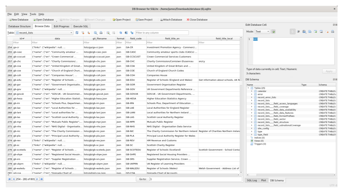Click the filter box under data column
Screen dimensions: 344x193
point(57,43)
